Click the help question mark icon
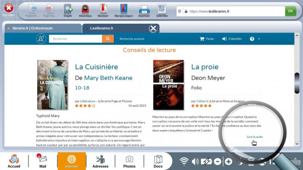The image size is (303, 170). (252, 39)
